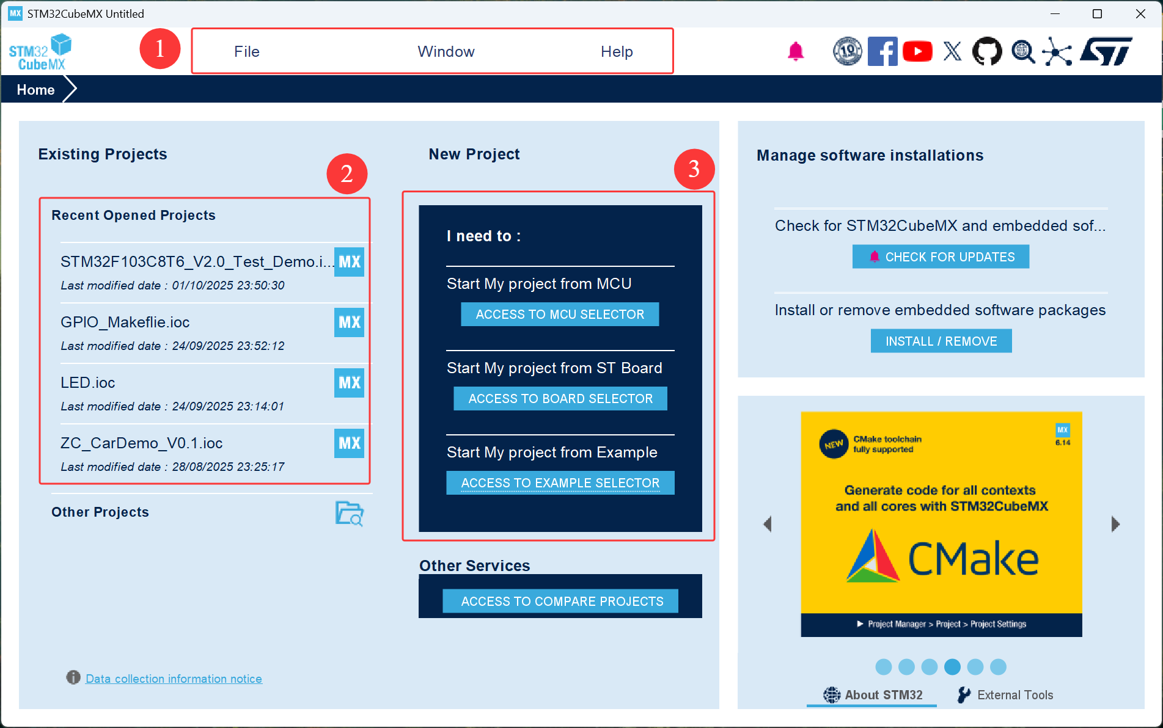Open the GitHub icon link
Image resolution: width=1163 pixels, height=728 pixels.
987,51
